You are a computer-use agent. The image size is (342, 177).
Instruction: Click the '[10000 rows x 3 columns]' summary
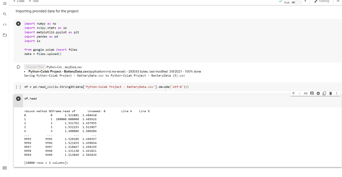pos(46,163)
